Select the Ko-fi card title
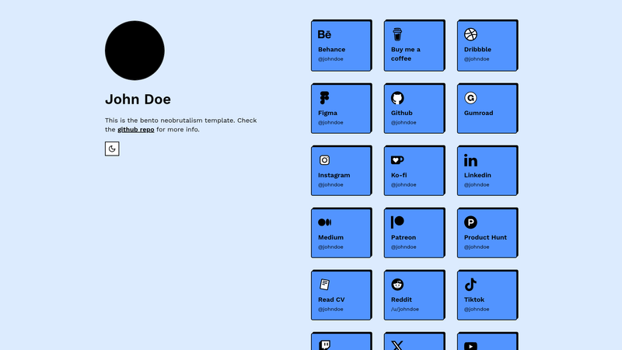This screenshot has width=622, height=350. coord(399,175)
